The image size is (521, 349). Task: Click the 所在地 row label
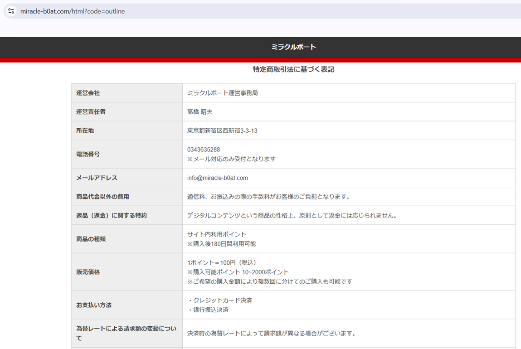pos(85,131)
